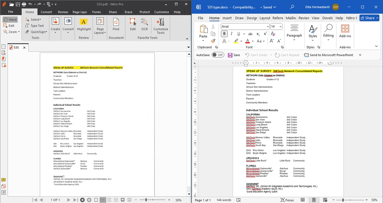Increase font size in Word
383x203 pixels.
click(272, 41)
